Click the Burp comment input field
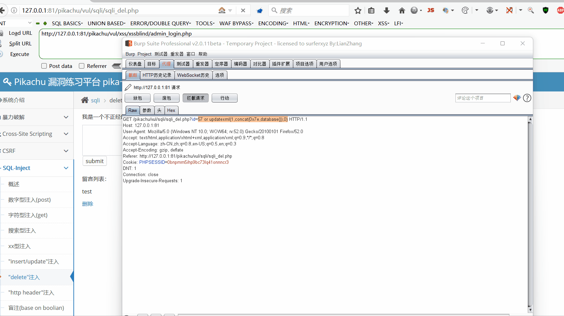 tap(483, 98)
